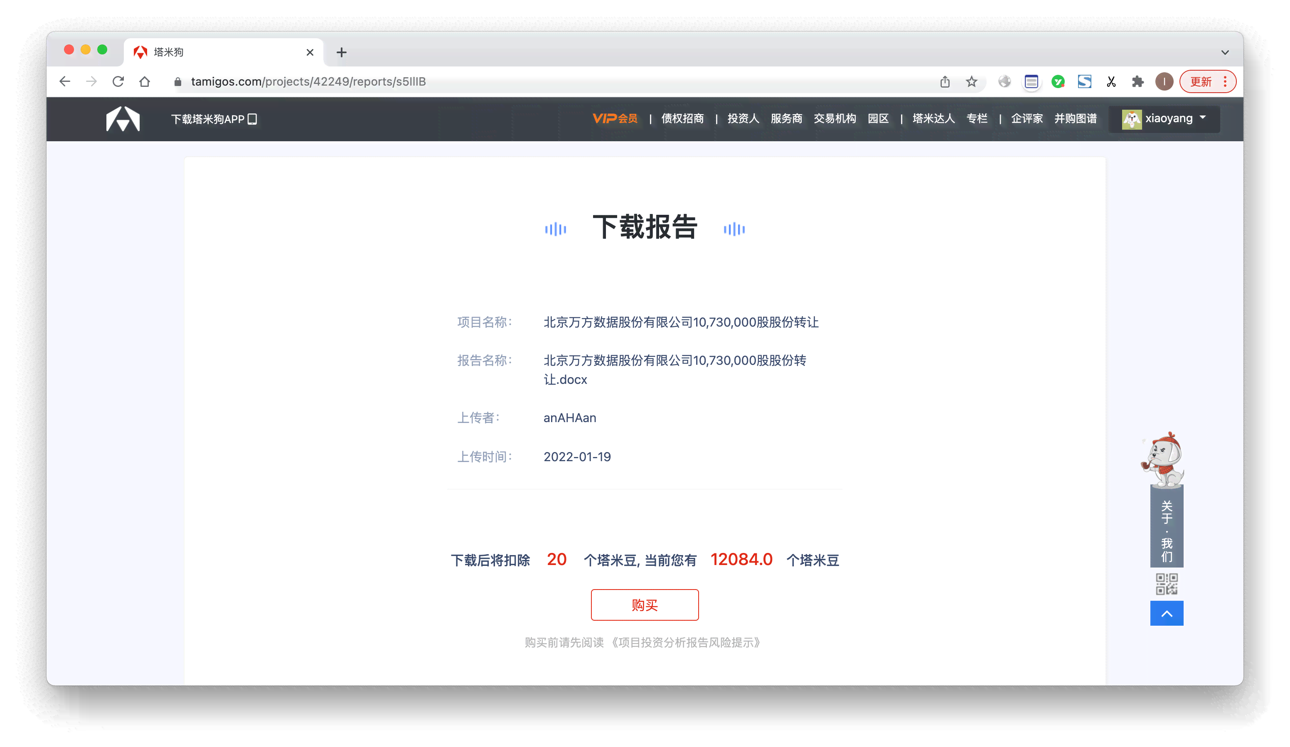Open the blue window-shaped extension icon
Viewport: 1290px width, 747px height.
(x=1031, y=81)
